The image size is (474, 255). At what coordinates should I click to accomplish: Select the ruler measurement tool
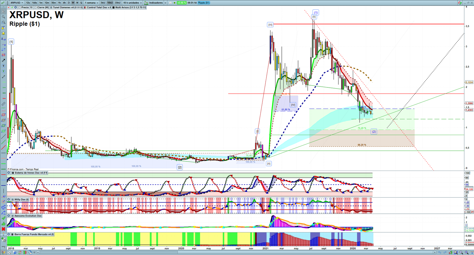[x=4, y=104]
